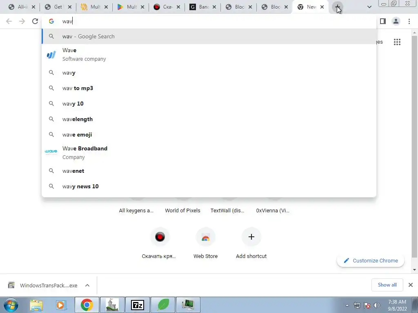Open the TextWall shortcut
Screen dimensions: 418x313
point(227,210)
